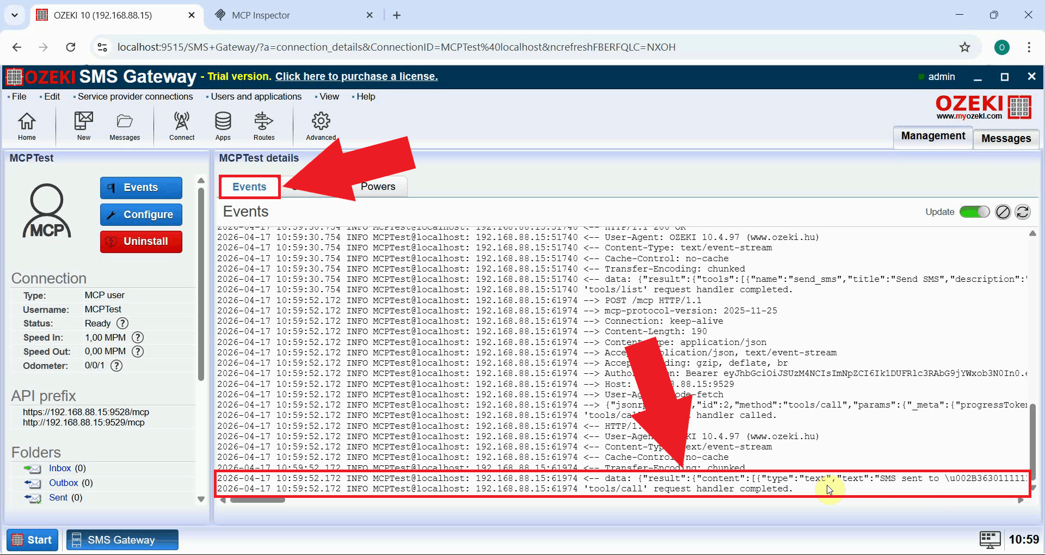Click the Inbox folder envelope icon
Image resolution: width=1045 pixels, height=555 pixels.
(33, 468)
